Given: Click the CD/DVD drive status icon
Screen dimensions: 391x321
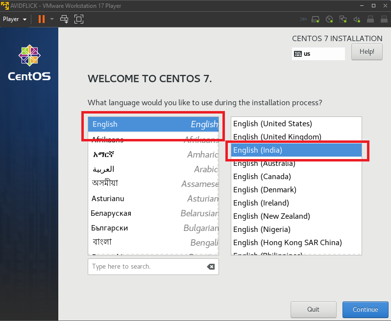Looking at the screenshot, I should pos(329,20).
